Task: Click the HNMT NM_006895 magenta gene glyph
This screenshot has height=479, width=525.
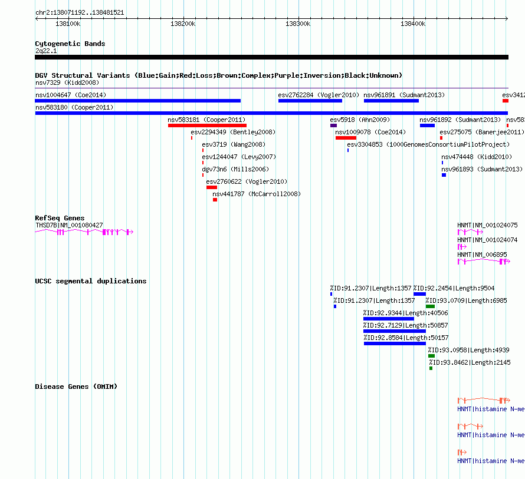Action: click(x=484, y=261)
